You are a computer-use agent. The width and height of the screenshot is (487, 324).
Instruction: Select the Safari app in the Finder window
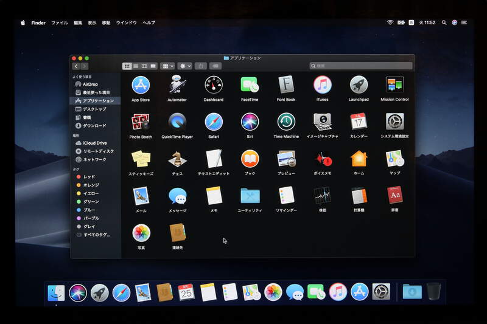point(214,122)
